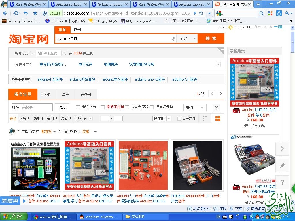Screen dimensions: 295x221
Task: Sort results by 人气
Action: 24,118
